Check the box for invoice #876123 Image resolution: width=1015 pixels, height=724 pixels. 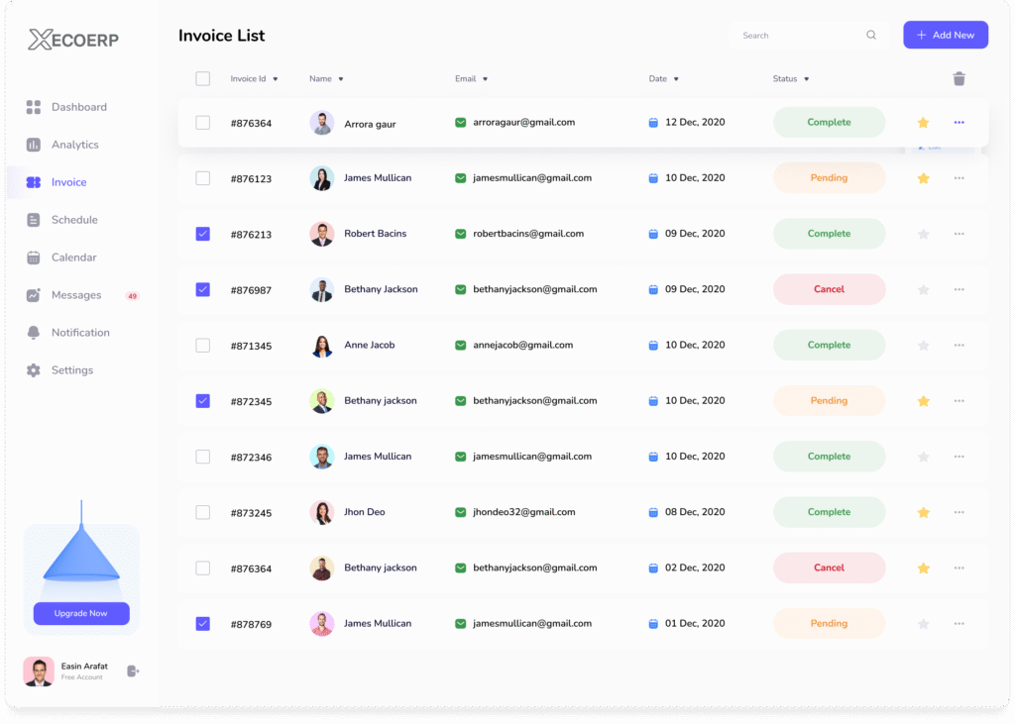(x=203, y=178)
